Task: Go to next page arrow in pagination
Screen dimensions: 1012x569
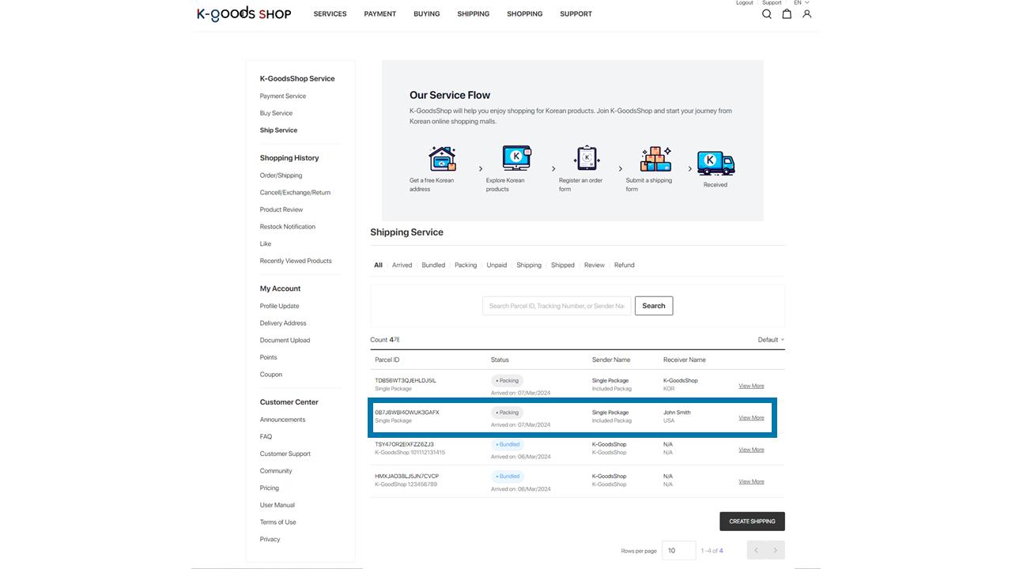Action: (x=776, y=551)
